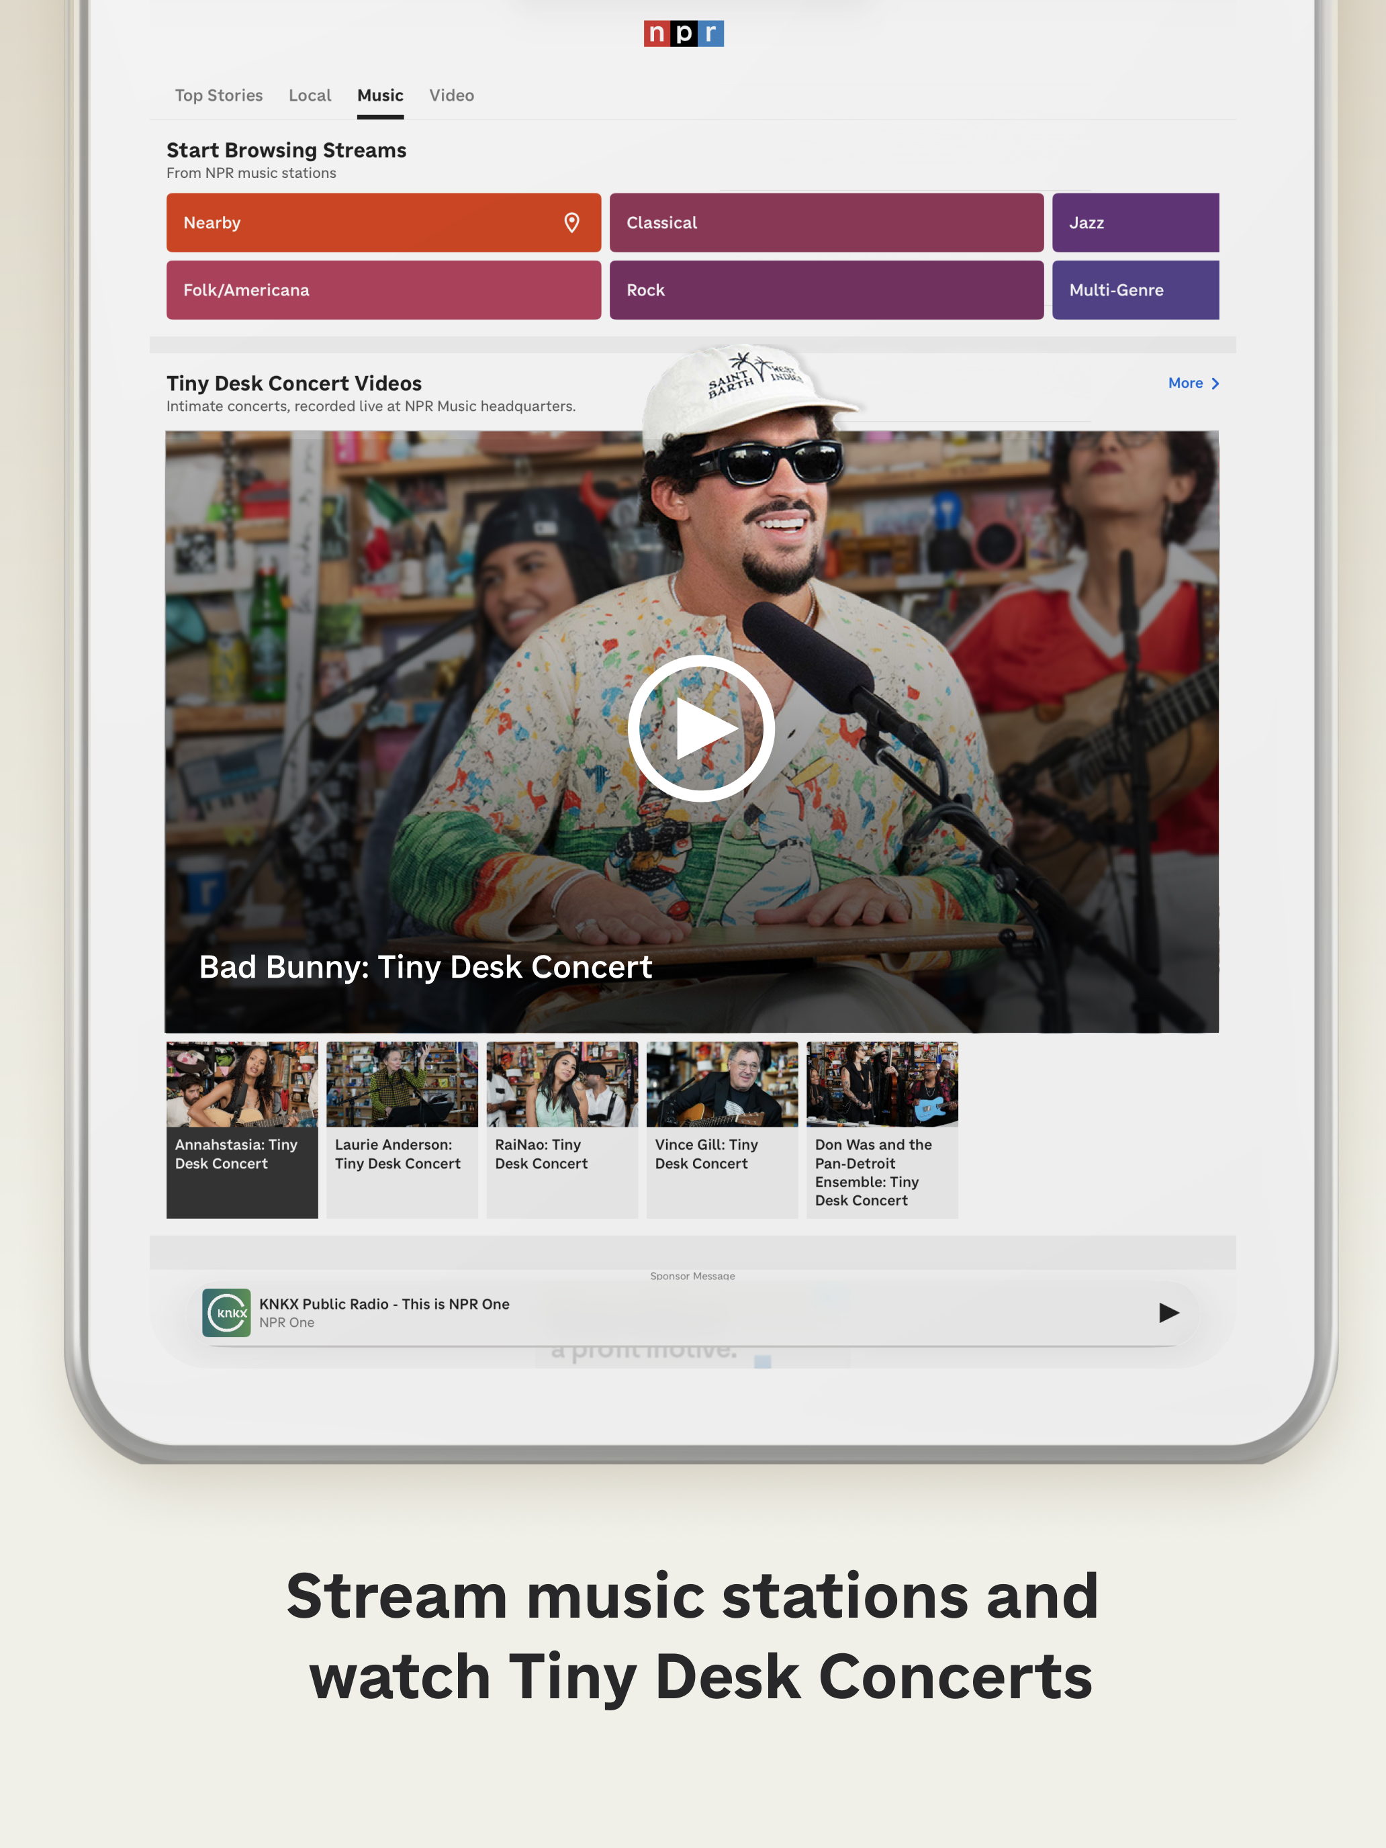Tap the NPR logo at top
1386x1848 pixels.
pos(684,34)
